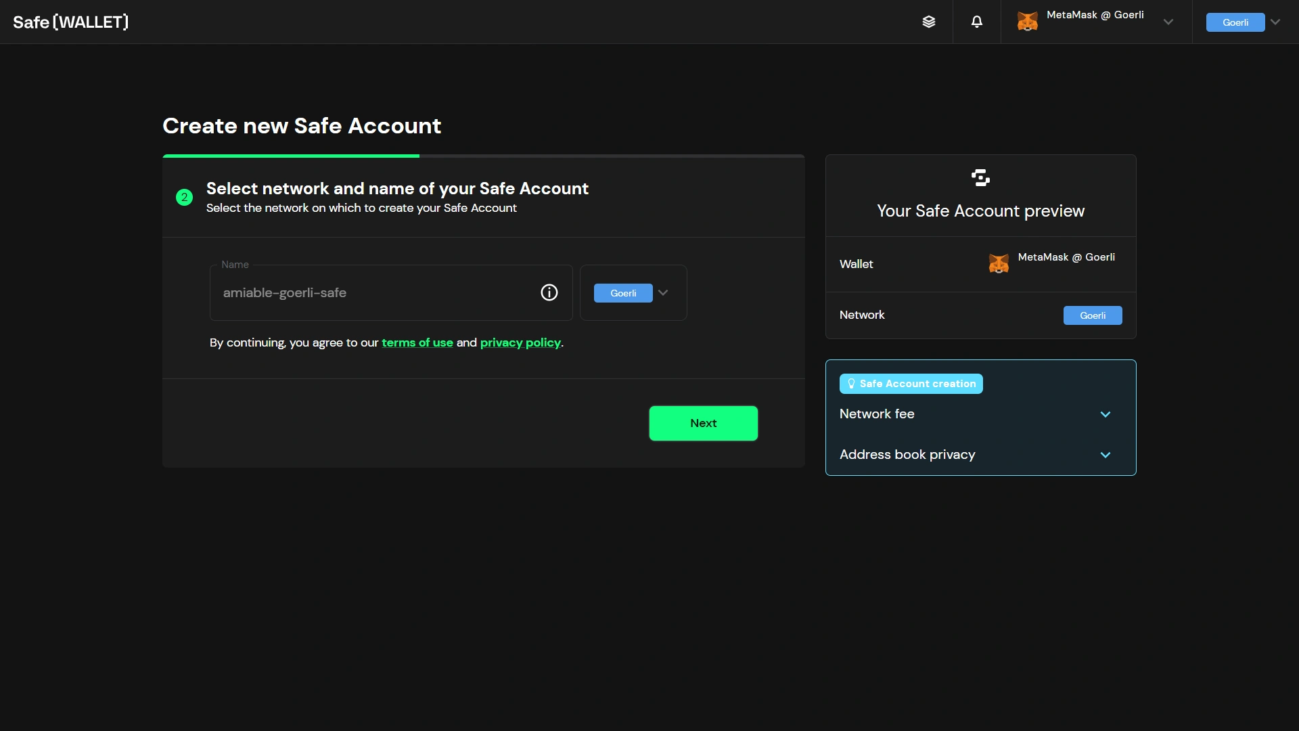Open the terms of use link
The width and height of the screenshot is (1299, 731).
coord(417,342)
